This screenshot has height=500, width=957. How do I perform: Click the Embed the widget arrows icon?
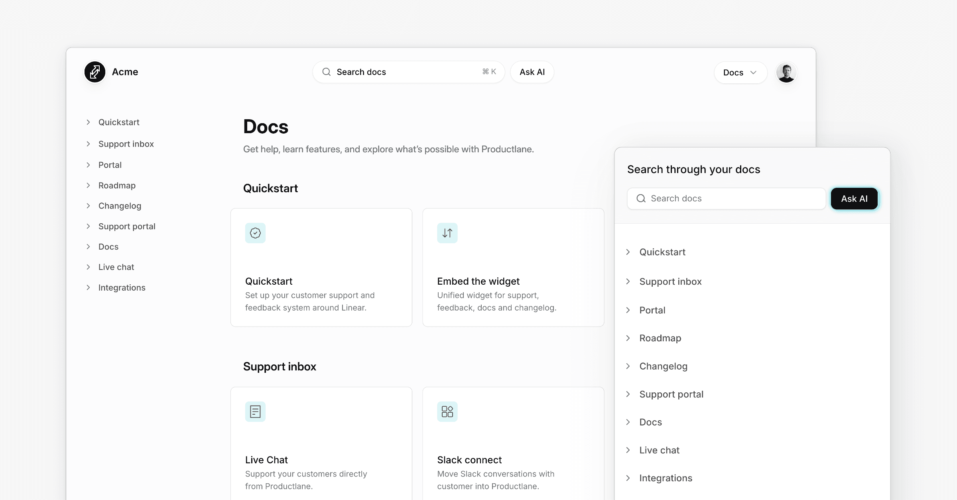pos(447,233)
